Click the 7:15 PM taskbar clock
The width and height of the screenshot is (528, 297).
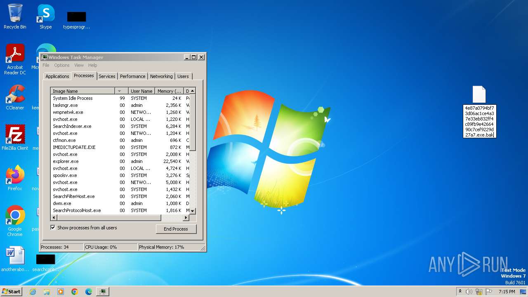pos(507,292)
